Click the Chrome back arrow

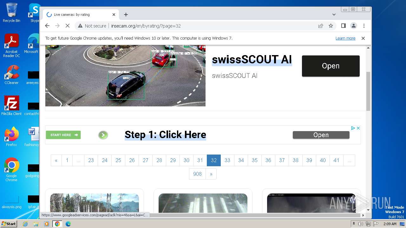click(x=47, y=26)
